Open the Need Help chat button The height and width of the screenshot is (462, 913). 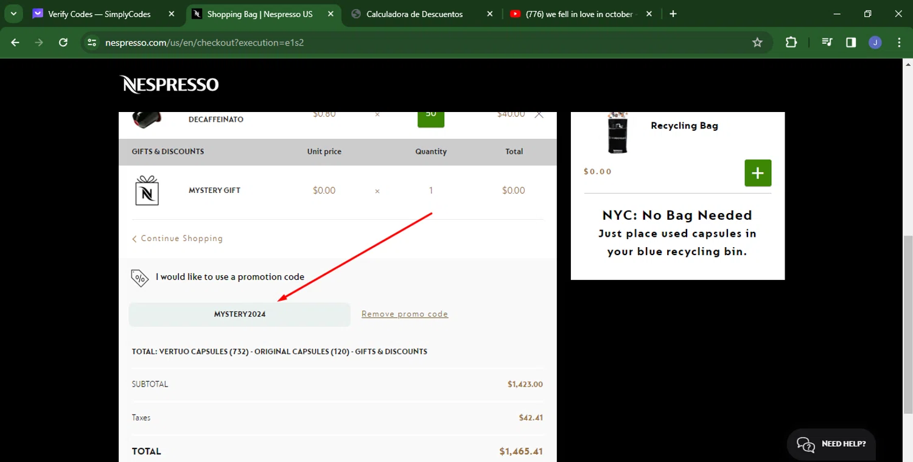tap(831, 444)
